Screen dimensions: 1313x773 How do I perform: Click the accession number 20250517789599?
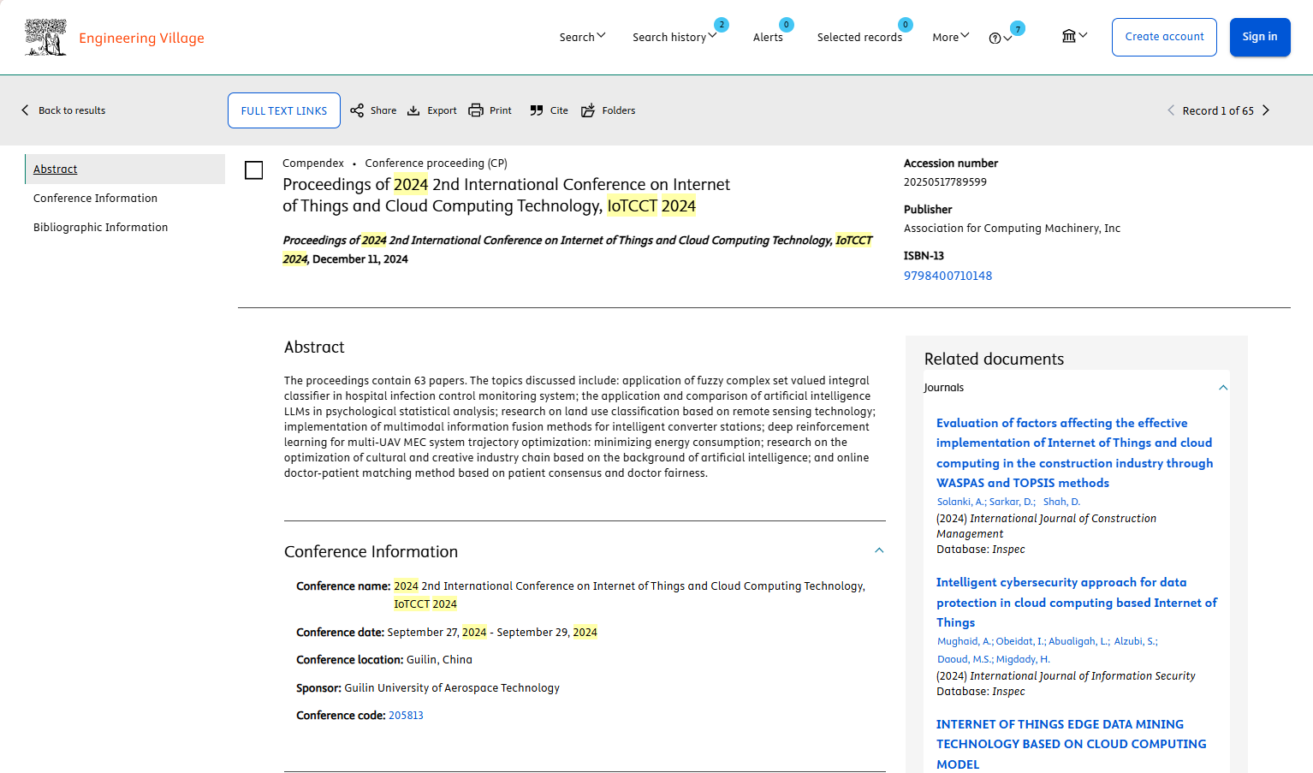tap(945, 182)
